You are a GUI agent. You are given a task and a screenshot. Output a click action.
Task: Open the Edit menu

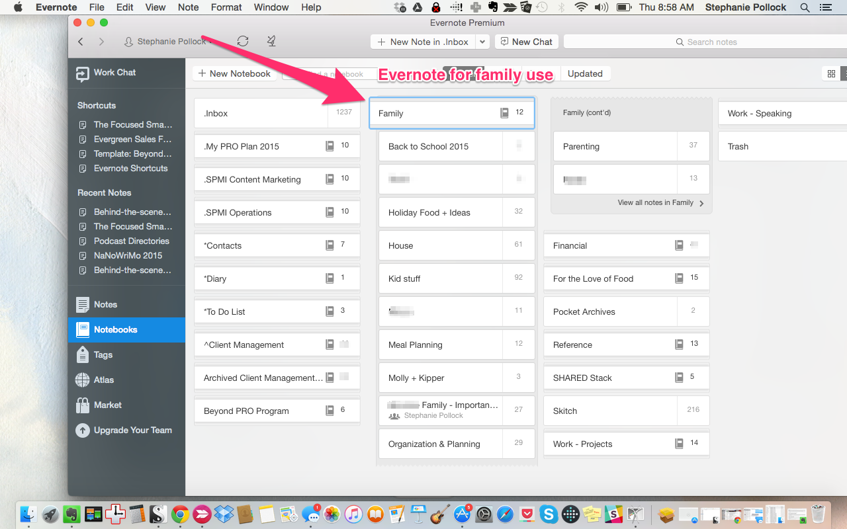coord(124,7)
